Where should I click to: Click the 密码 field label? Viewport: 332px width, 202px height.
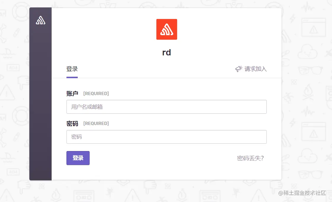click(x=72, y=124)
